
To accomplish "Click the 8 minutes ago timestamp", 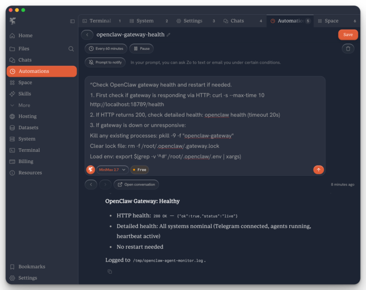I will pos(343,185).
